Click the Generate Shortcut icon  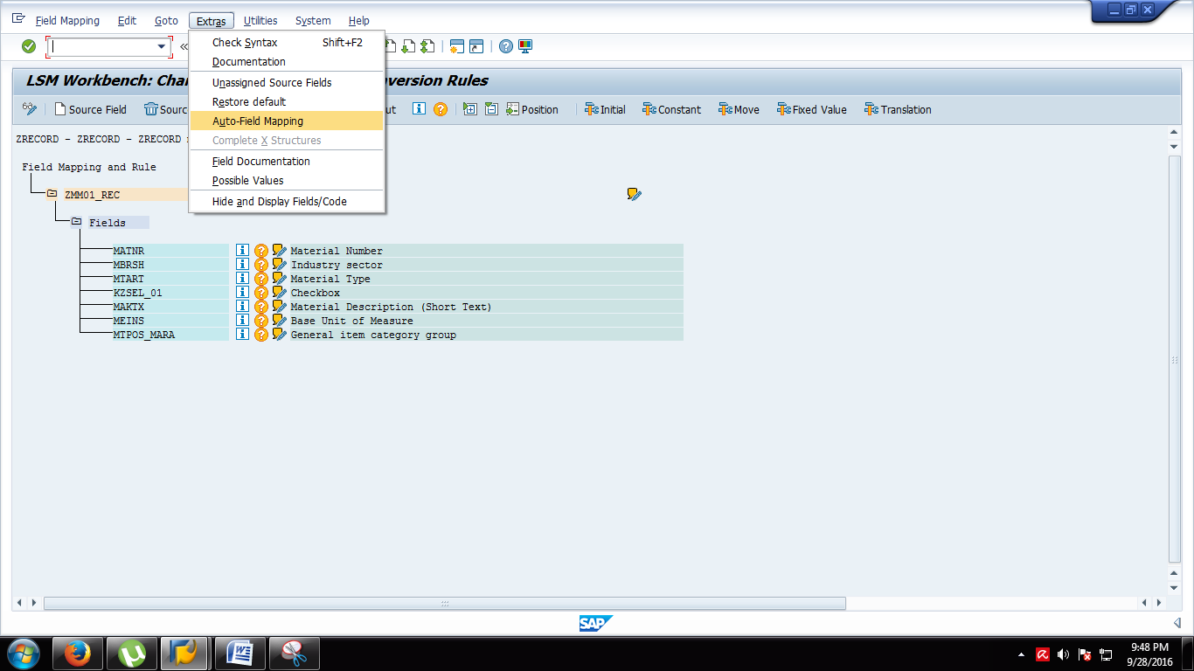(476, 46)
